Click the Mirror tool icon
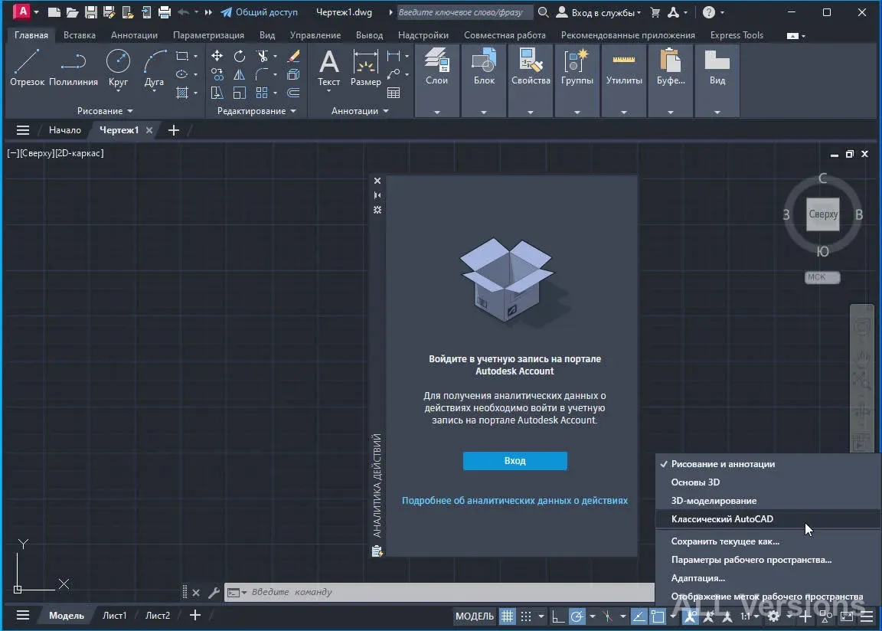This screenshot has width=882, height=631. tap(239, 74)
